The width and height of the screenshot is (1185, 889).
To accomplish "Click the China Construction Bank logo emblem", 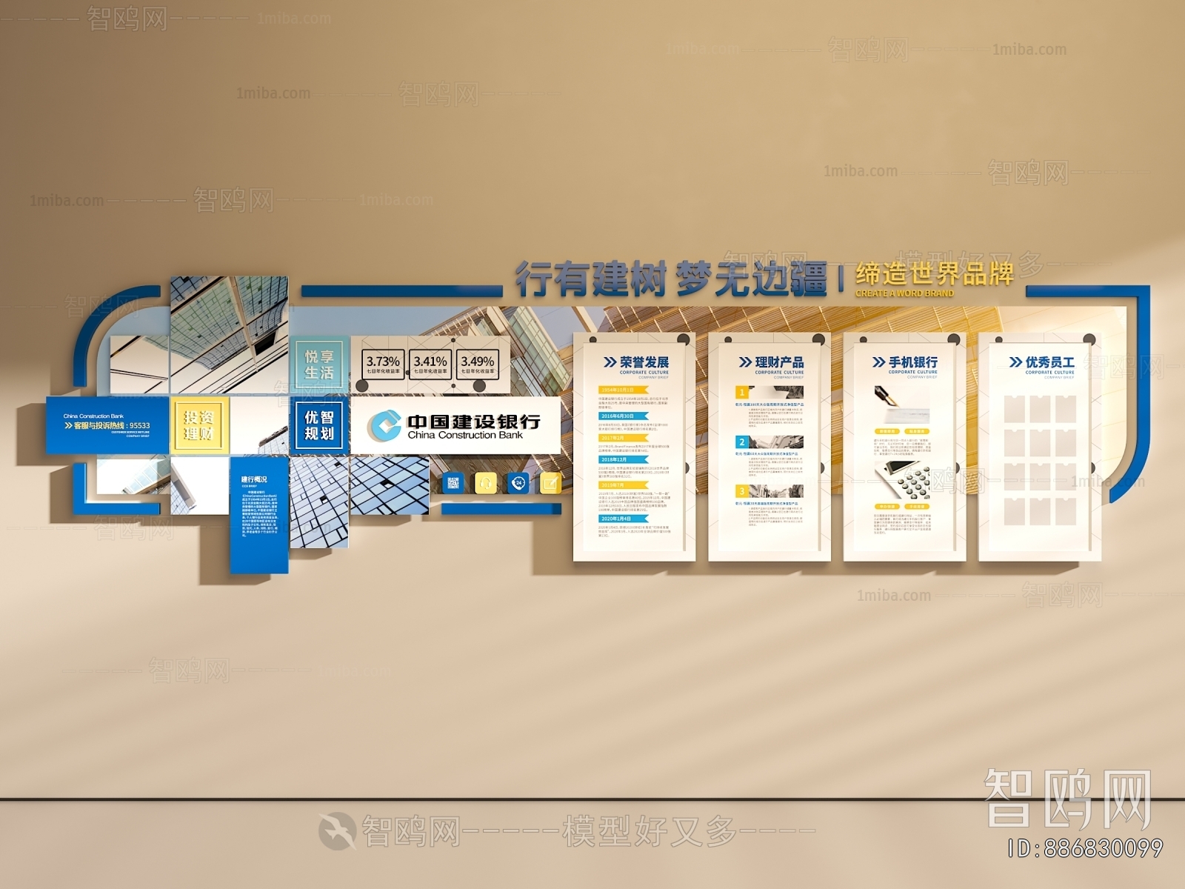I will [x=384, y=425].
